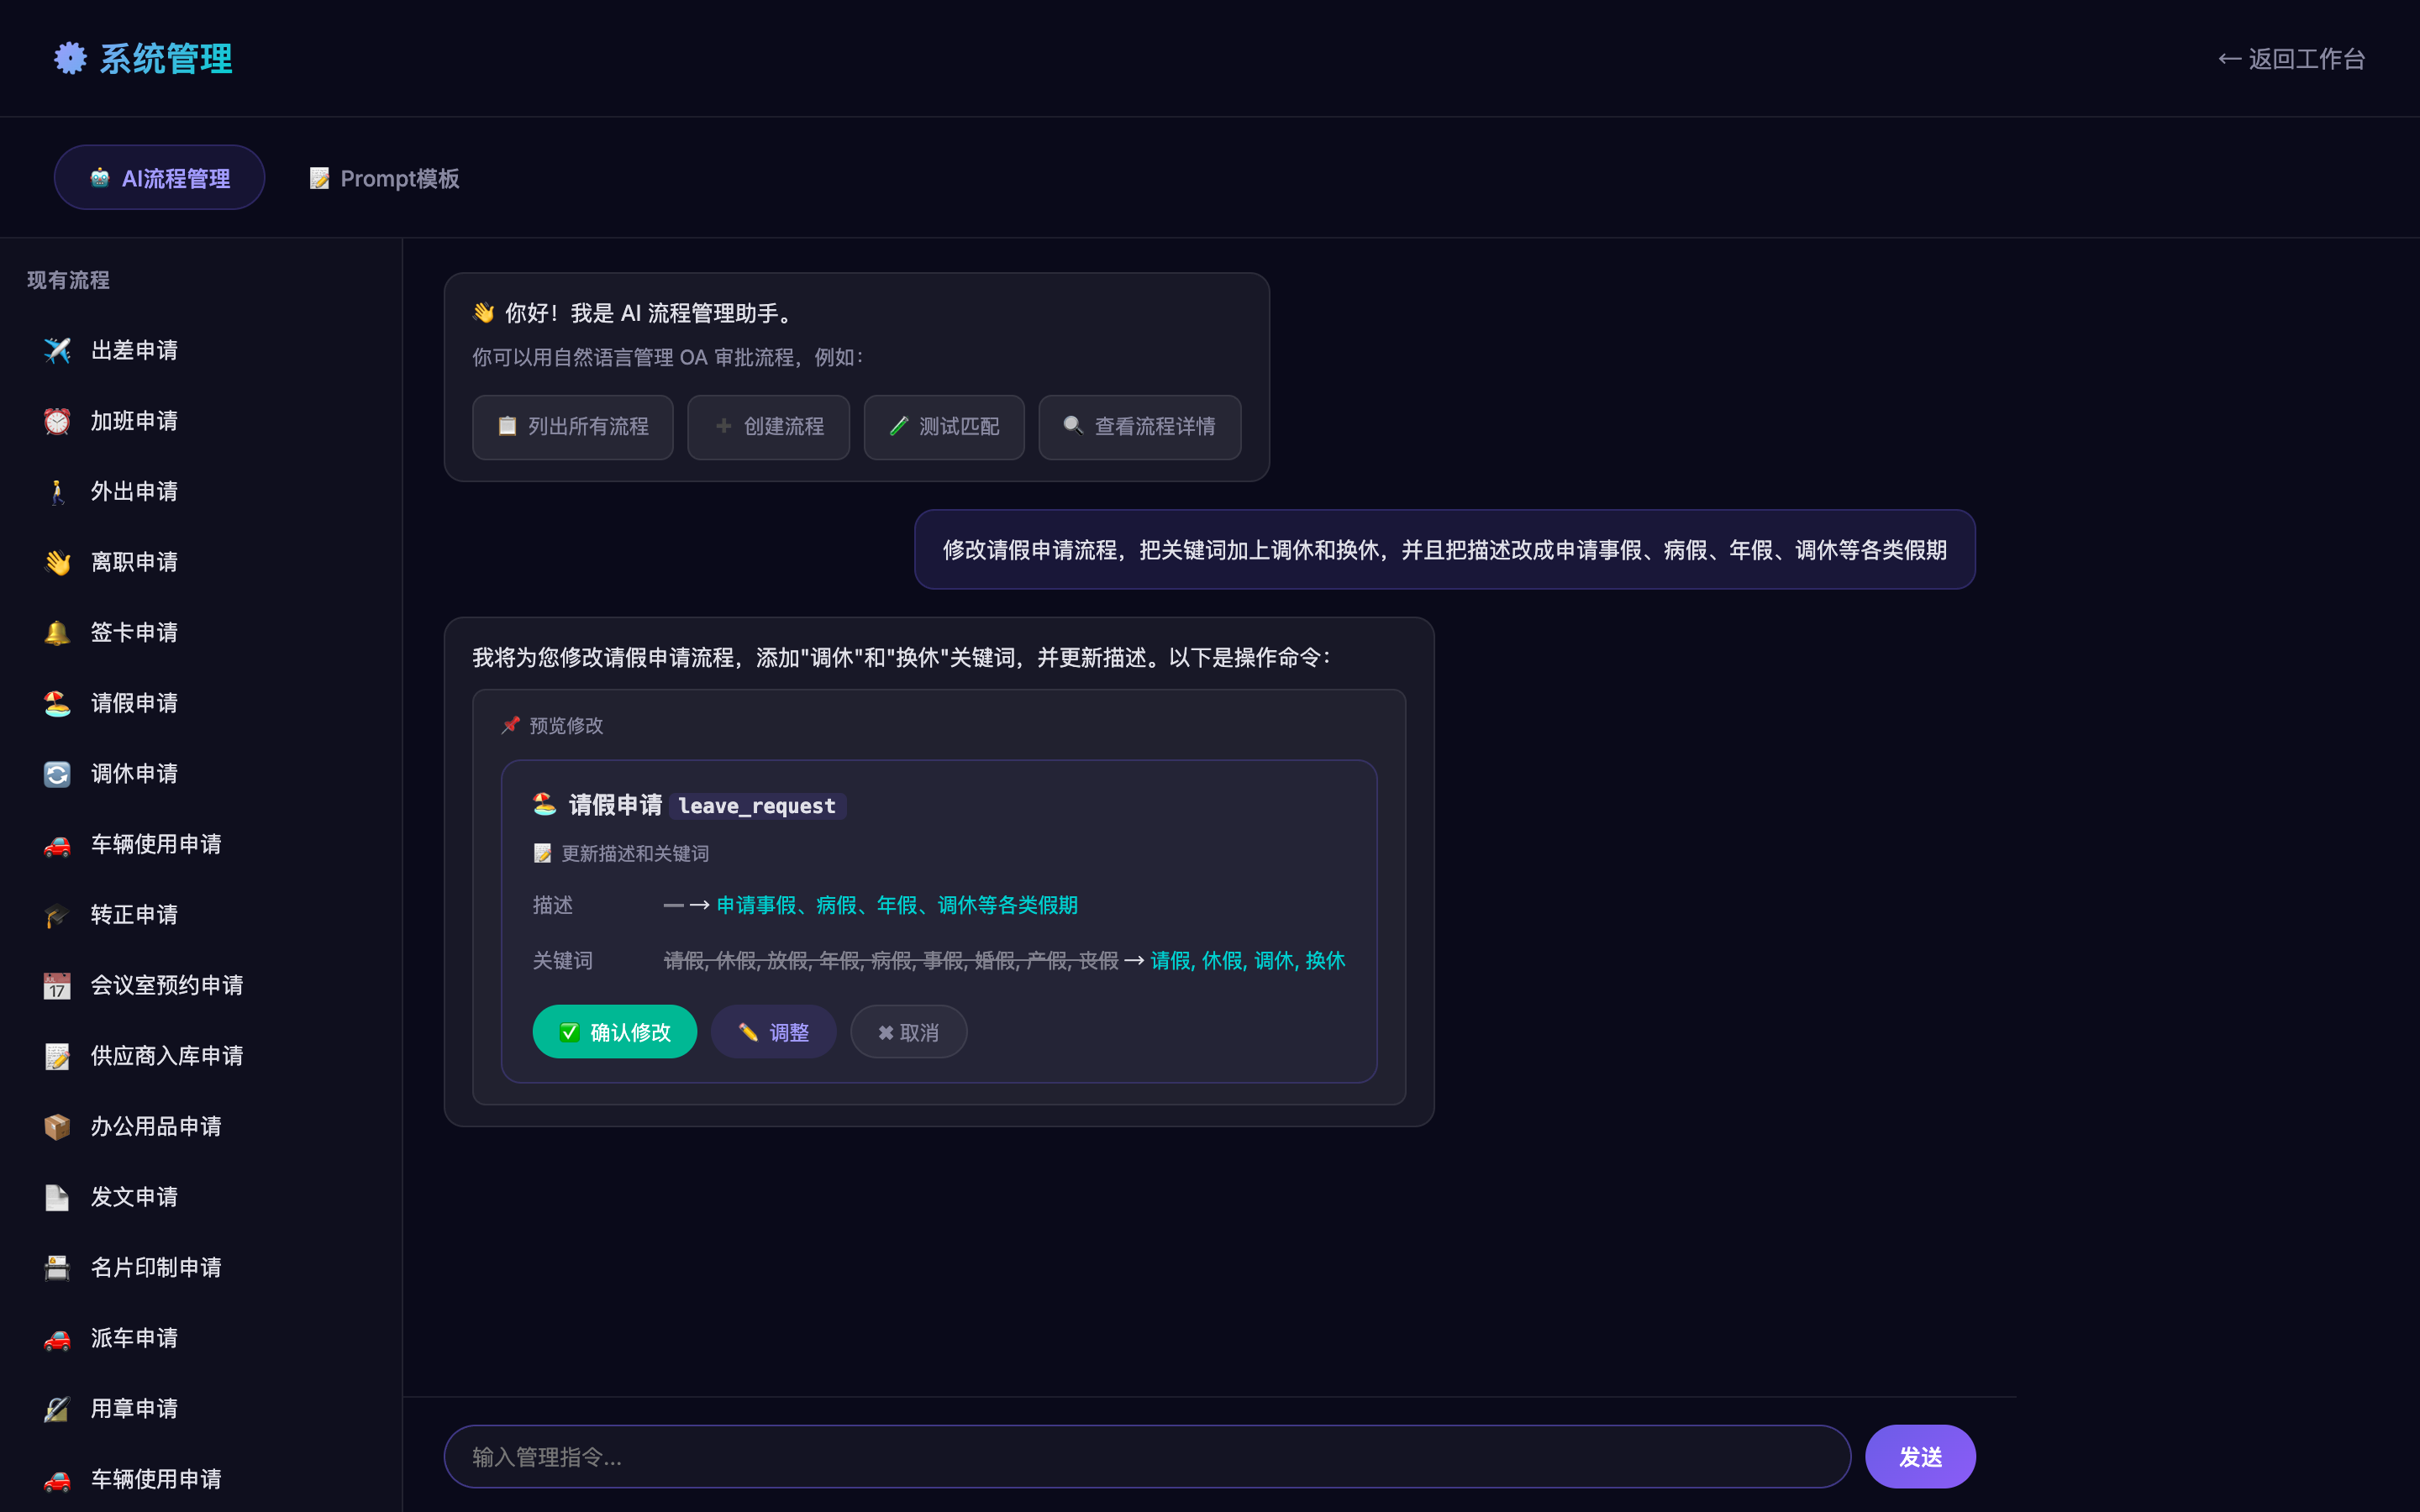Click the 返回工作台 link
This screenshot has height=1512, width=2420.
point(2289,58)
